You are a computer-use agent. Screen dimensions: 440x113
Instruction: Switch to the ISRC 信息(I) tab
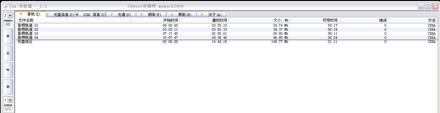91,14
